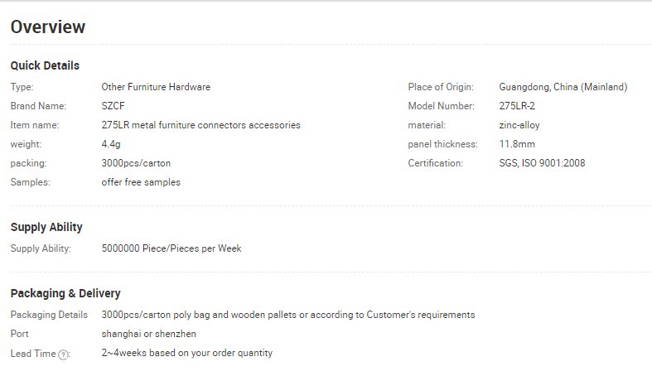The image size is (652, 376).
Task: Select the 'Other Furniture Hardware' type value
Action: [x=156, y=87]
